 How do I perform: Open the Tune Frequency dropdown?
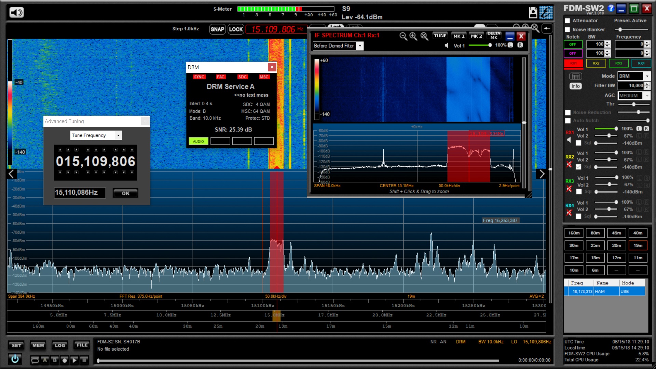click(x=118, y=135)
